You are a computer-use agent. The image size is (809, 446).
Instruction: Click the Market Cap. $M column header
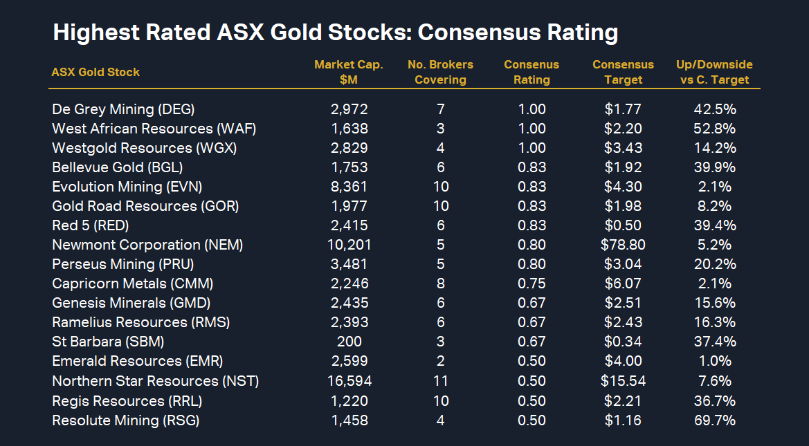(x=349, y=72)
